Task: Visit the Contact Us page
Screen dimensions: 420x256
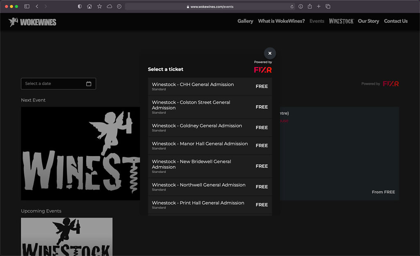Action: [x=396, y=21]
